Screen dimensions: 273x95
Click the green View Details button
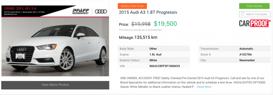click(254, 6)
